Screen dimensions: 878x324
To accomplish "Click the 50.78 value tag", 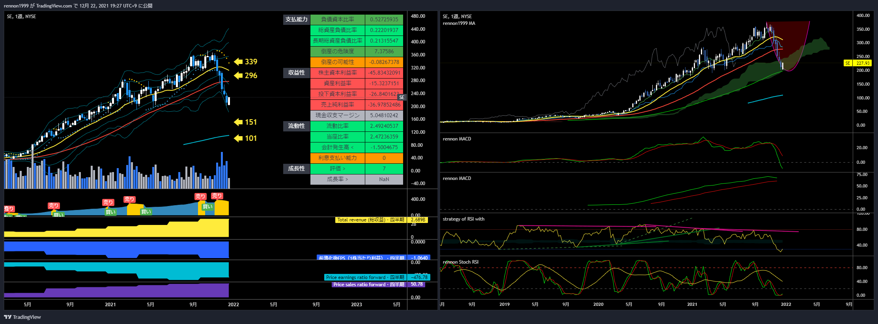I will tap(417, 285).
